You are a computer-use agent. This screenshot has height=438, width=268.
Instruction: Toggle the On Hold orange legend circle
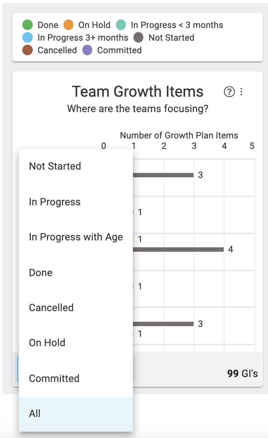pos(69,25)
